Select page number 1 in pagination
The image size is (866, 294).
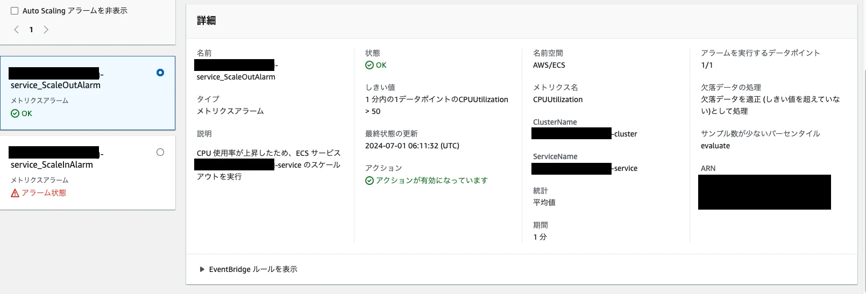(31, 30)
